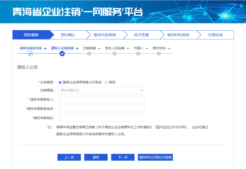Screen dimensions: 246x169
Task: Switch to the 资料确认 stage tab
Action: 68,35
